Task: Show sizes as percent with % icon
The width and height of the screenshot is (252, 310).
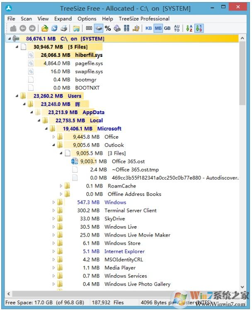Action: (108, 28)
